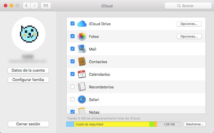Click the Safari label text
The height and width of the screenshot is (133, 214).
point(94,99)
